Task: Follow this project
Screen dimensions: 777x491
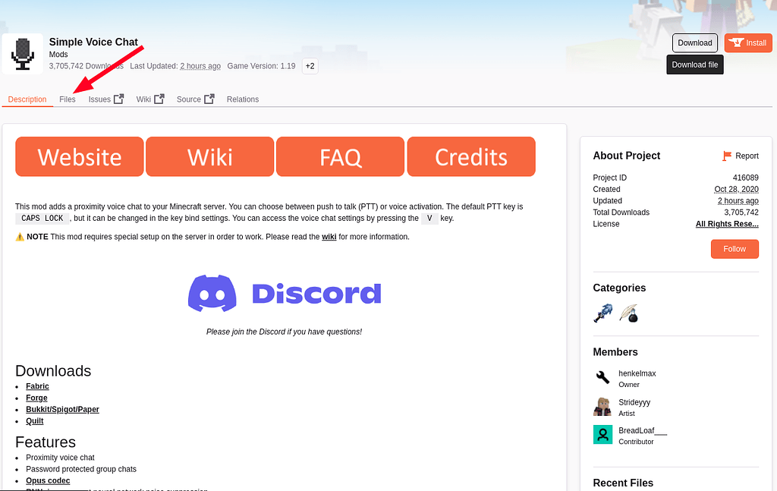Action: pyautogui.click(x=734, y=248)
